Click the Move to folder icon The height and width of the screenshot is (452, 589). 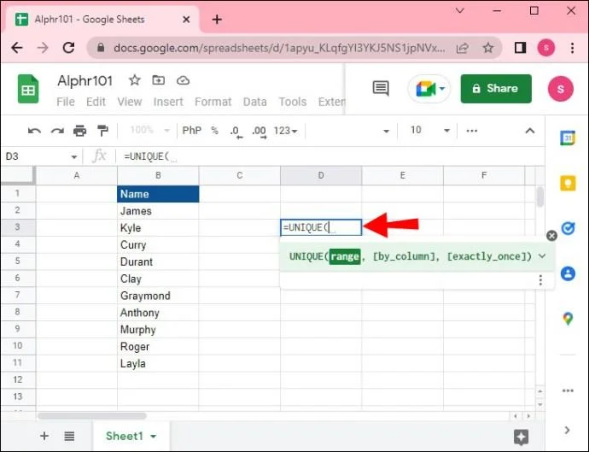pyautogui.click(x=158, y=80)
